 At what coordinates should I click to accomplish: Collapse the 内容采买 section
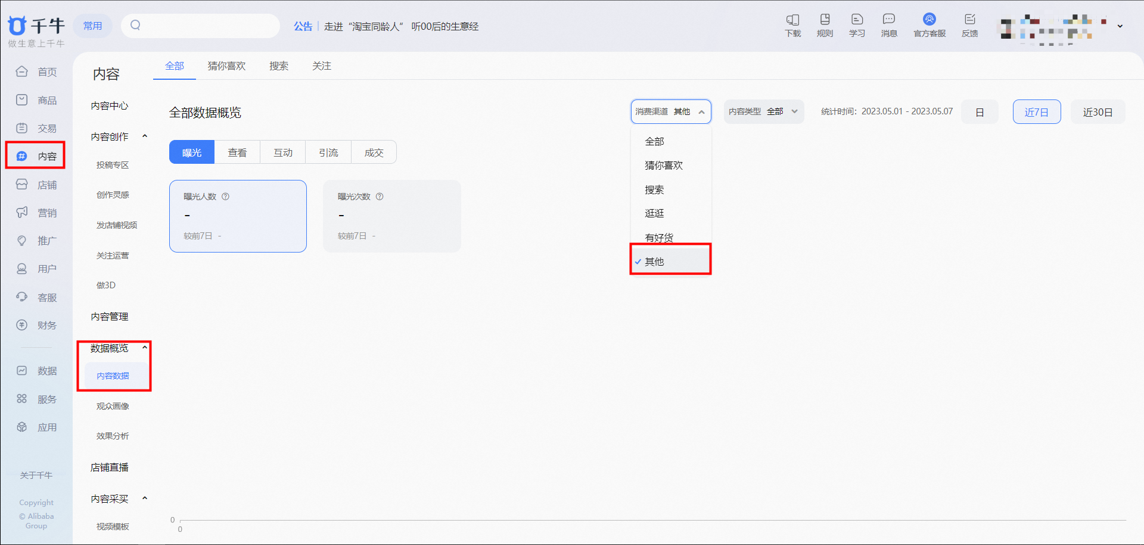click(x=145, y=499)
